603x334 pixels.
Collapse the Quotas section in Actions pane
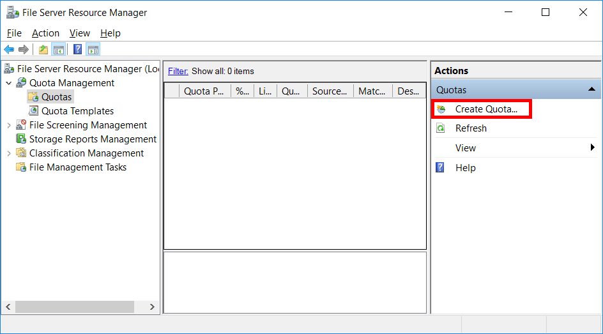pyautogui.click(x=592, y=89)
